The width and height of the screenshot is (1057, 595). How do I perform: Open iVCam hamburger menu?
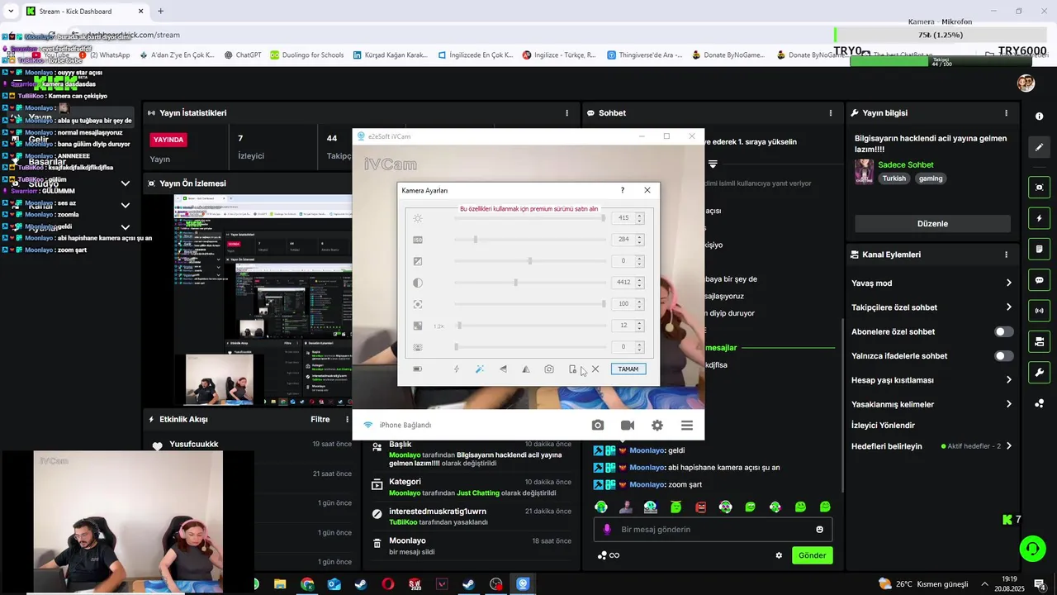click(687, 425)
